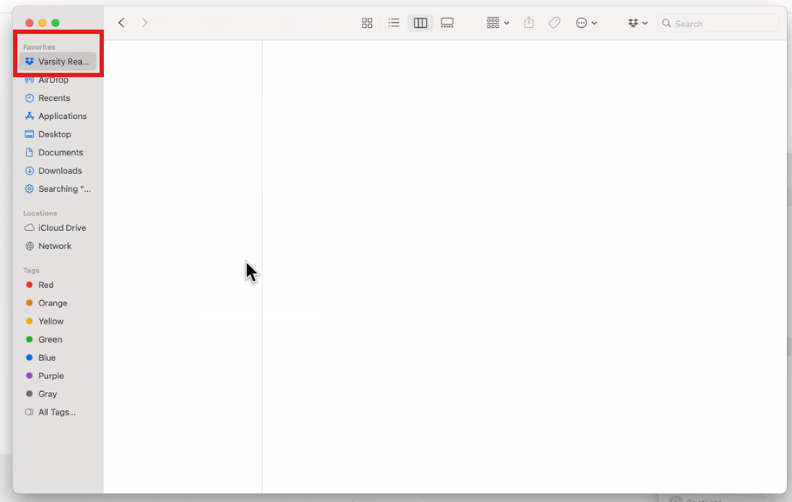Select the Red tag
This screenshot has height=502, width=792.
pyautogui.click(x=45, y=285)
